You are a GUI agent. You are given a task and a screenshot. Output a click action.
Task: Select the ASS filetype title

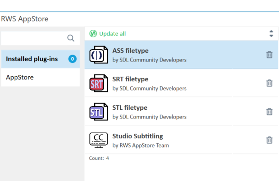pyautogui.click(x=130, y=51)
